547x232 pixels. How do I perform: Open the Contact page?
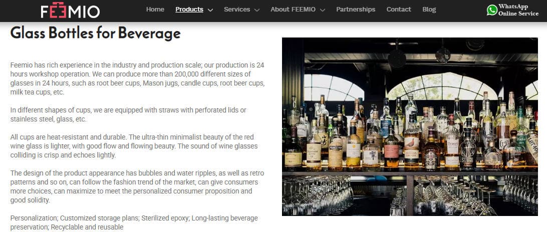(x=399, y=9)
